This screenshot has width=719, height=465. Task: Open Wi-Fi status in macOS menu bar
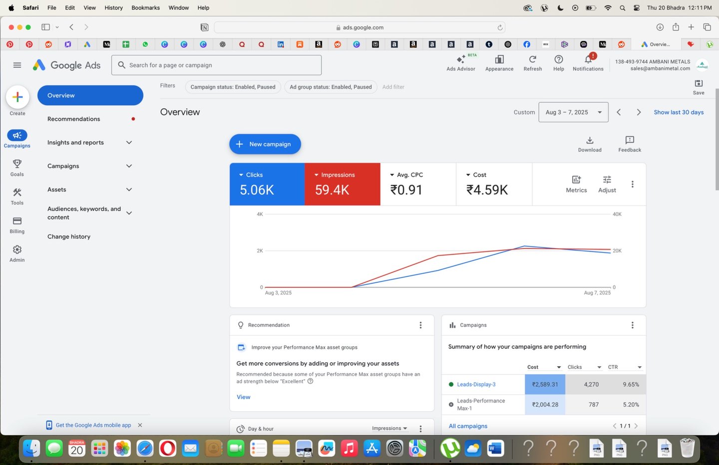pyautogui.click(x=608, y=7)
